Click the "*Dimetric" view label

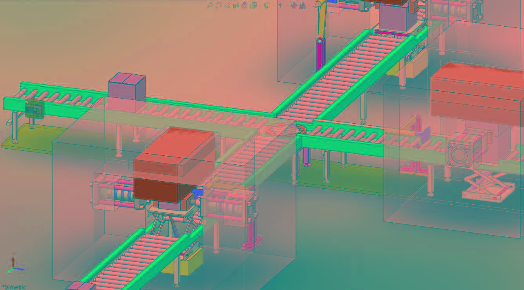coord(14,287)
